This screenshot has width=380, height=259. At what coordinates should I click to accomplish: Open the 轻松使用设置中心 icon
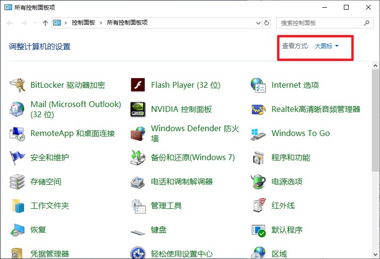[x=137, y=253]
